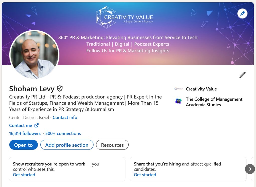Open the Creativity Value company name
Screen dimensions: 256x187
(201, 89)
